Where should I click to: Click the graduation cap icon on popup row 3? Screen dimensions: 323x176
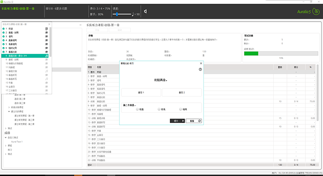click(47, 36)
